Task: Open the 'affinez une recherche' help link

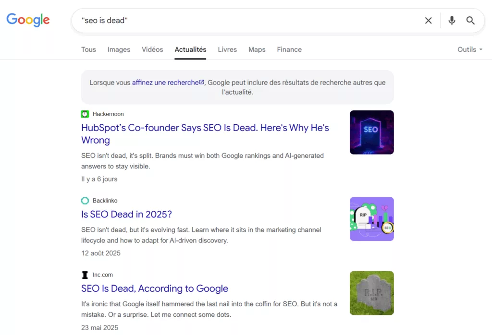Action: (165, 82)
